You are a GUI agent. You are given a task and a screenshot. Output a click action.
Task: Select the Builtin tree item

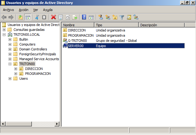point(24,39)
